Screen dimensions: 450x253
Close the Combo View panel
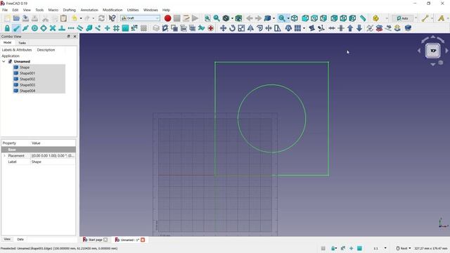tap(75, 37)
